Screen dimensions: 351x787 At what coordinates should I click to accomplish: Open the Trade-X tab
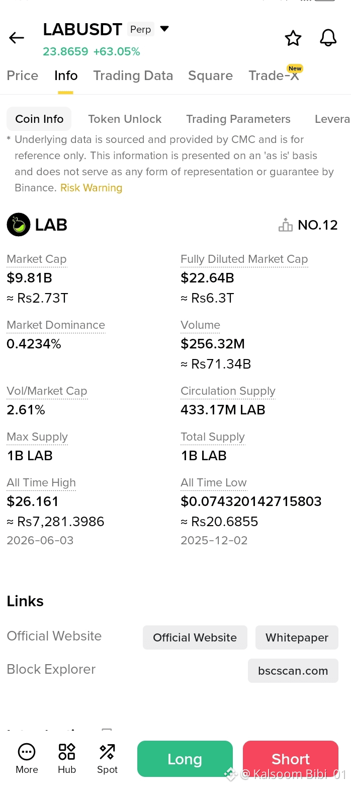[274, 76]
